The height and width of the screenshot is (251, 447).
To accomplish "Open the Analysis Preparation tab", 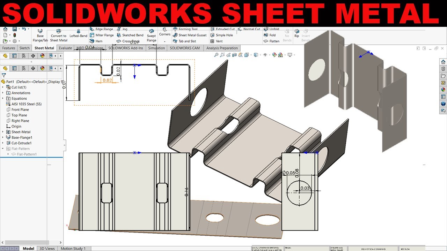I will (222, 48).
